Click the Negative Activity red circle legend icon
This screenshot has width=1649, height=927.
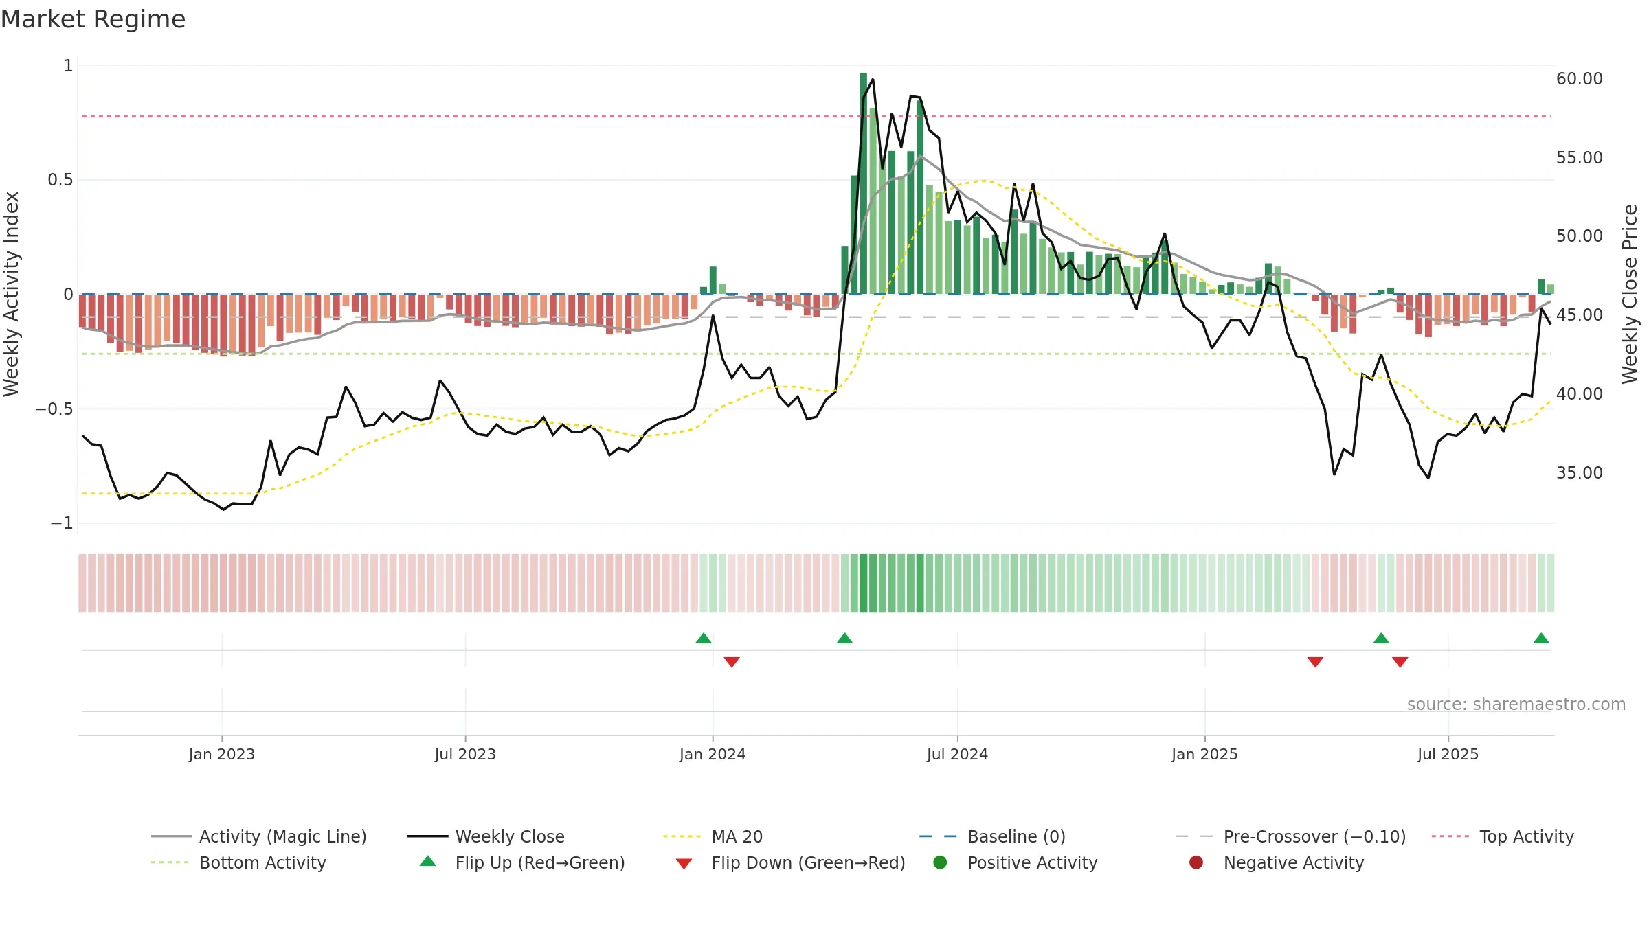click(1196, 862)
